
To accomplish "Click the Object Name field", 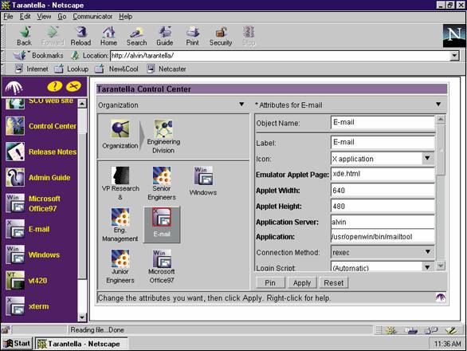I will (x=383, y=122).
